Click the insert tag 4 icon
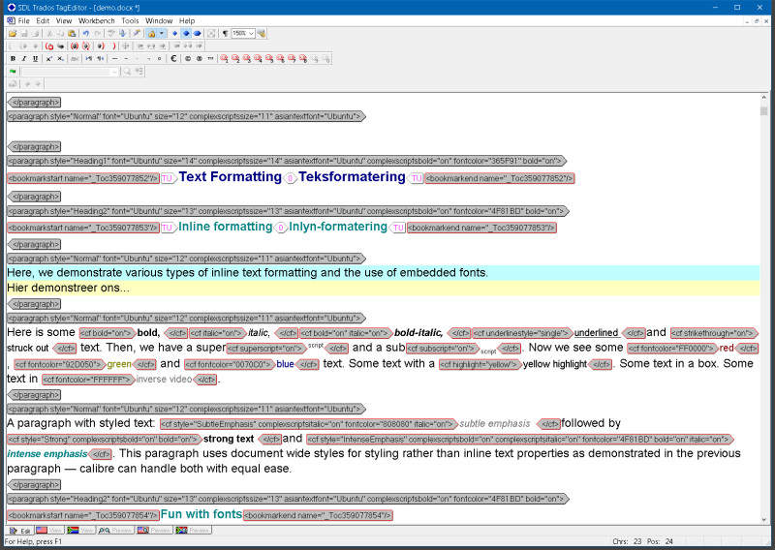775x550 pixels. coord(258,59)
